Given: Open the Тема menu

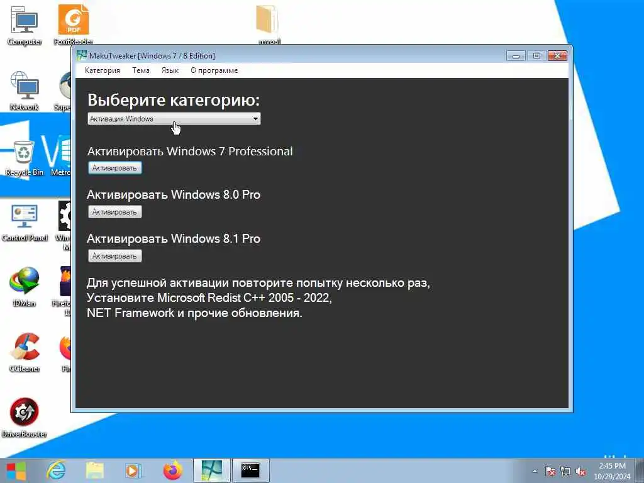Looking at the screenshot, I should (140, 70).
